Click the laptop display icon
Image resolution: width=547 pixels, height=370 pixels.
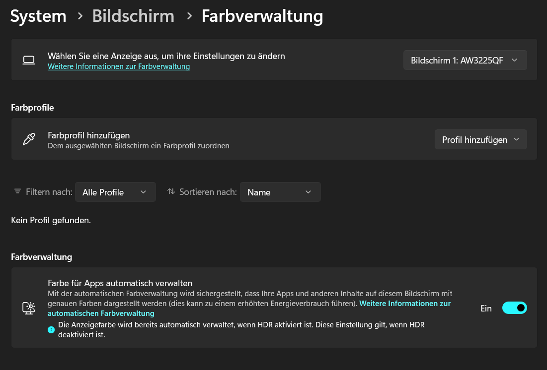29,61
